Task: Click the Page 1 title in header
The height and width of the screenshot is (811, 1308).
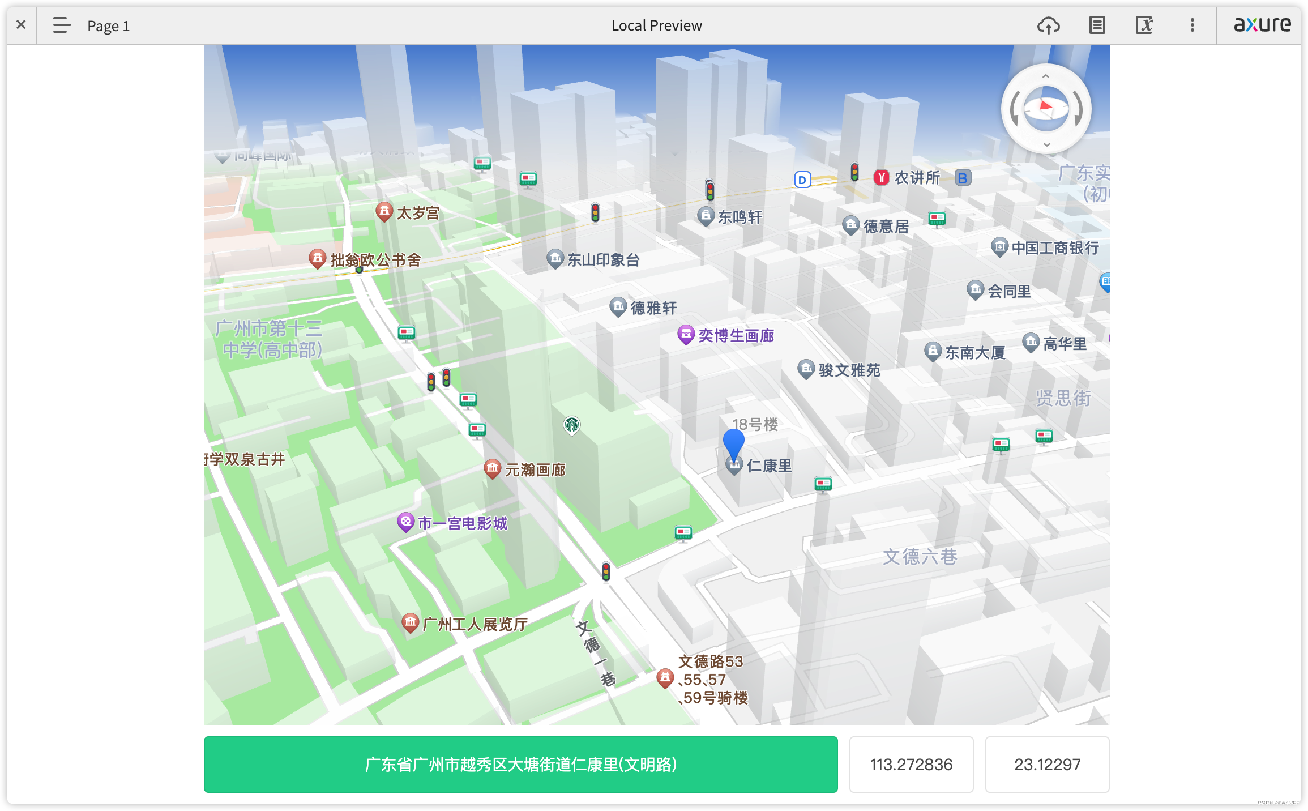Action: tap(109, 25)
